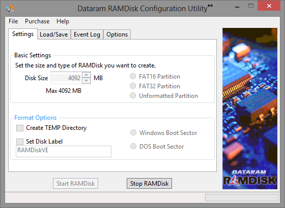Select FAT16 Partition radio button
This screenshot has height=208, width=285.
pyautogui.click(x=133, y=76)
